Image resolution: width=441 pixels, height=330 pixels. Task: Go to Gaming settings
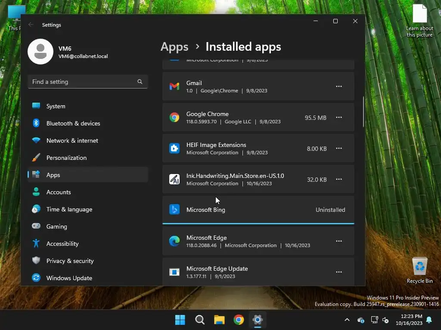point(88,226)
